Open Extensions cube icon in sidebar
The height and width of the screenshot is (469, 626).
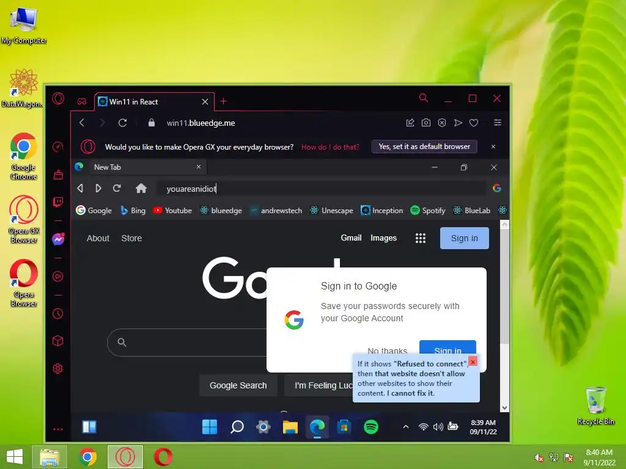58,341
